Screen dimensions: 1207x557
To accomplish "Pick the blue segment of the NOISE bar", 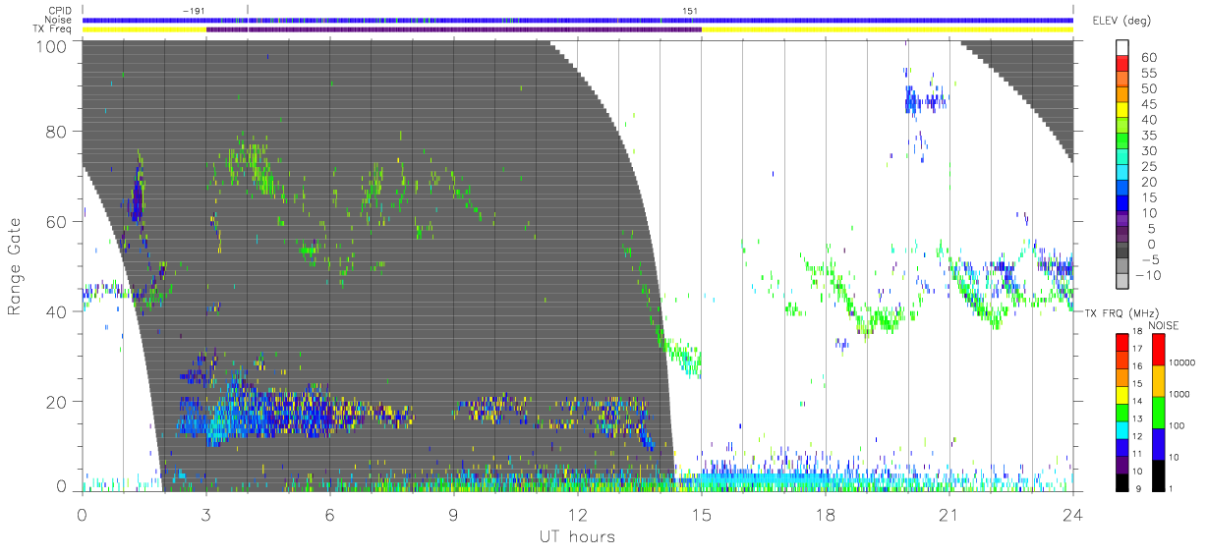I will point(1158,443).
